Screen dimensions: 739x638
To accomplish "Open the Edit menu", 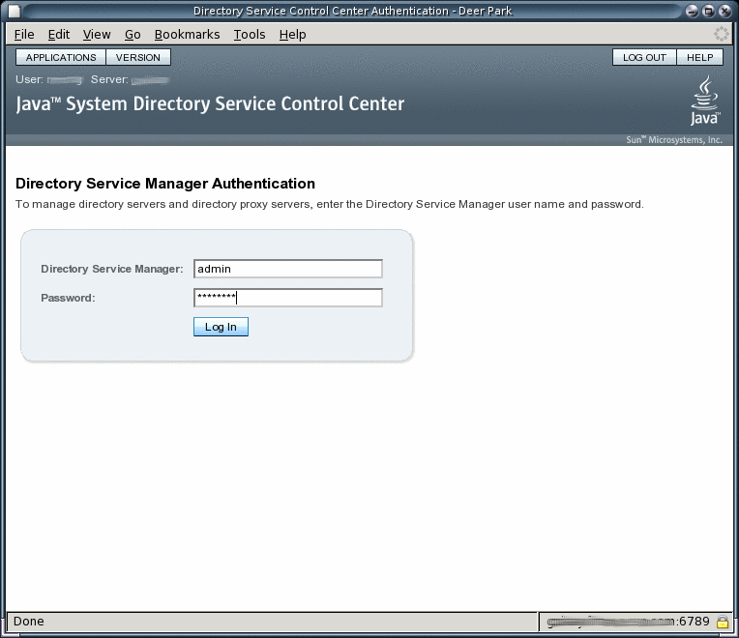I will [x=58, y=35].
